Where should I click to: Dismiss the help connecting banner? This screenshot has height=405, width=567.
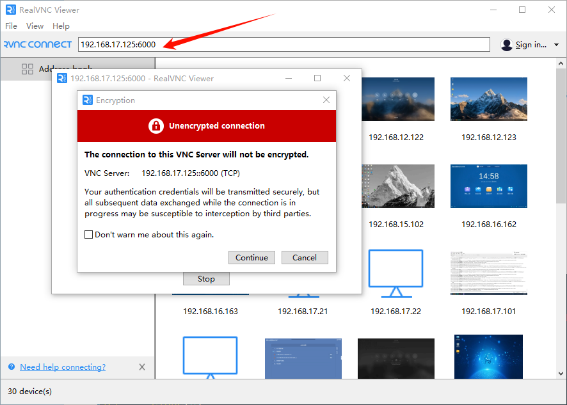[x=142, y=367]
